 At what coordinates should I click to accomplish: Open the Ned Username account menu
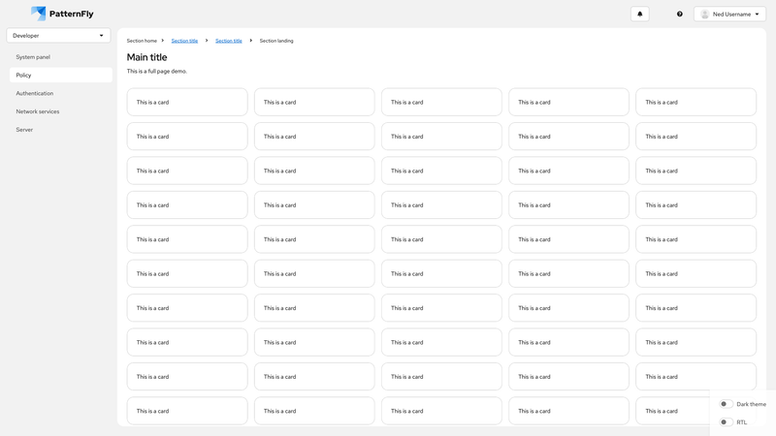point(729,14)
